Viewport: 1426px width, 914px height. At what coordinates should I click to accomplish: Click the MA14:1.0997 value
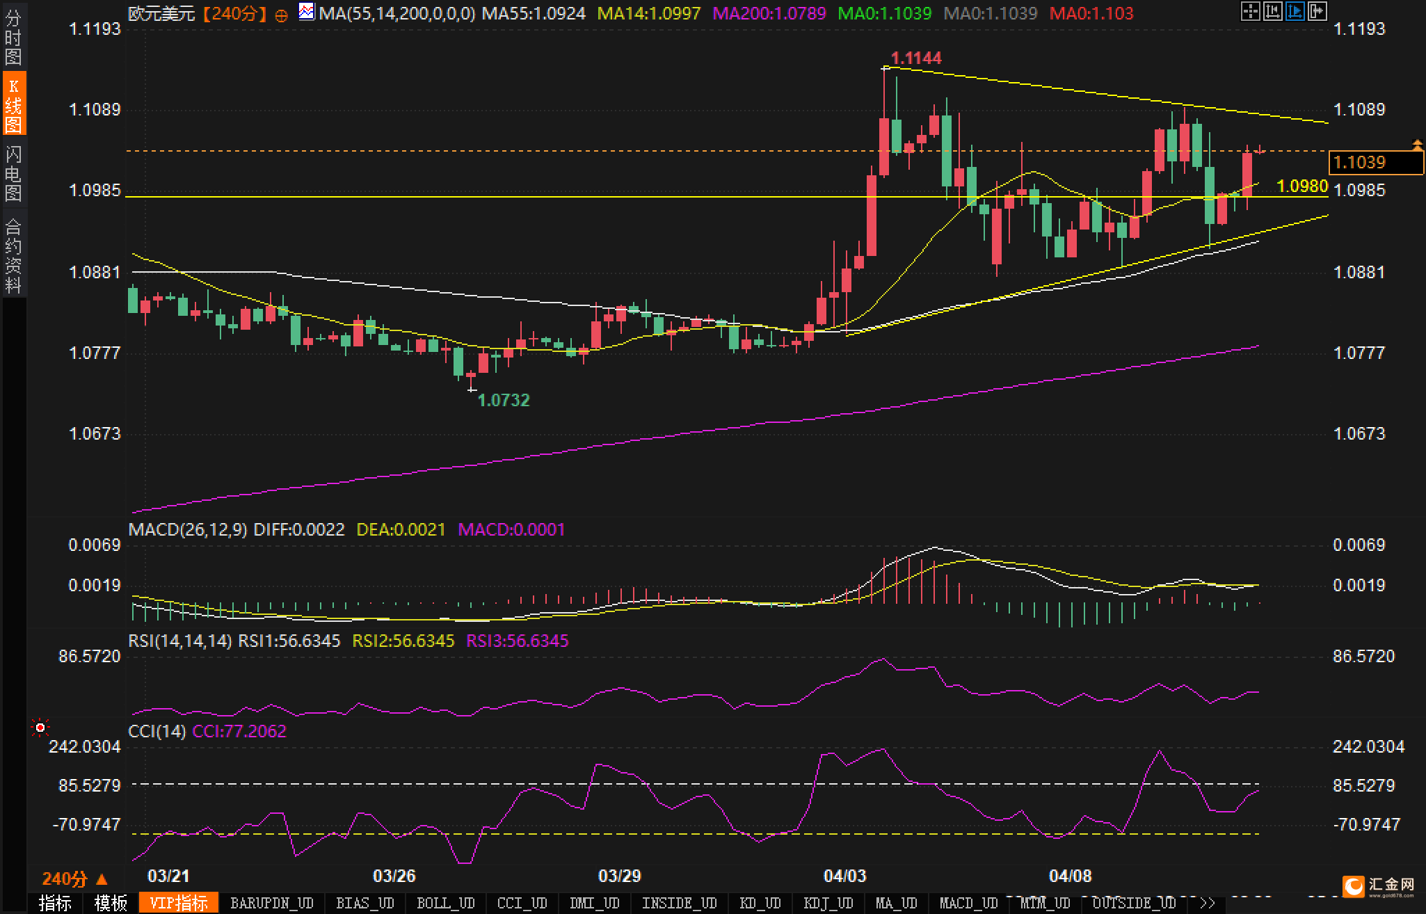[649, 13]
